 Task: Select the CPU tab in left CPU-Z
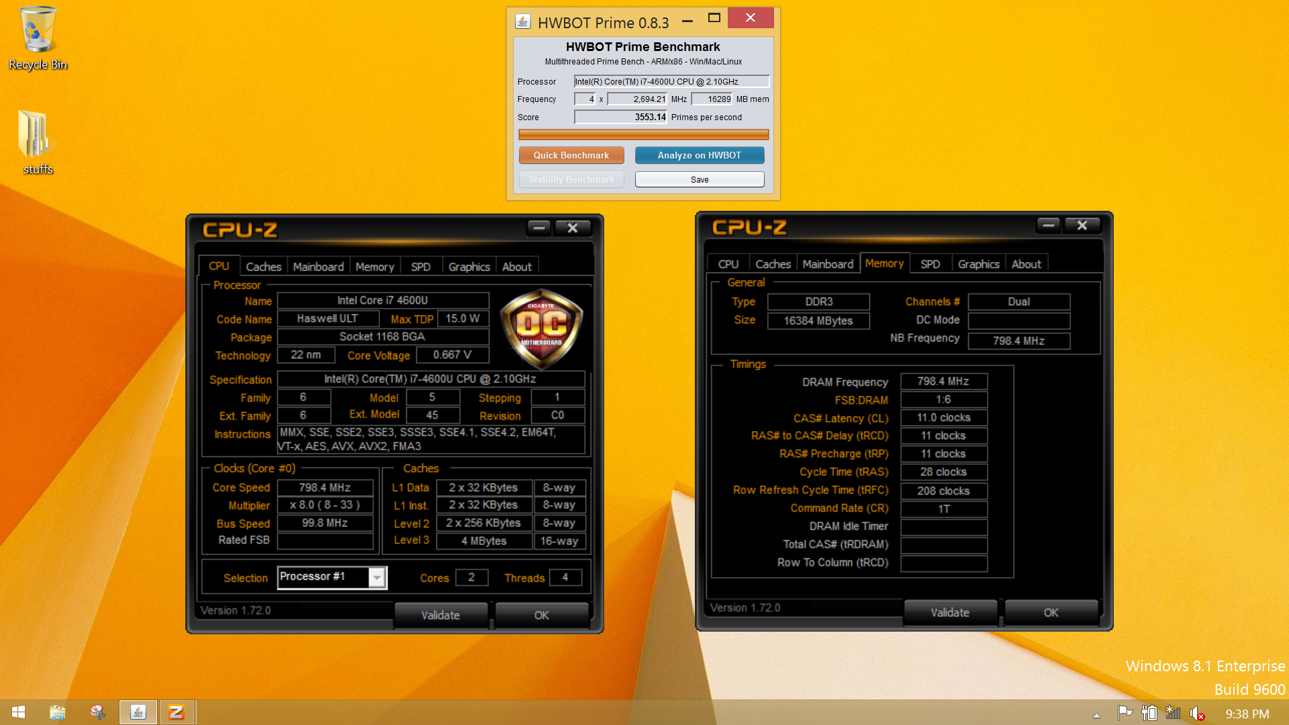pyautogui.click(x=219, y=266)
